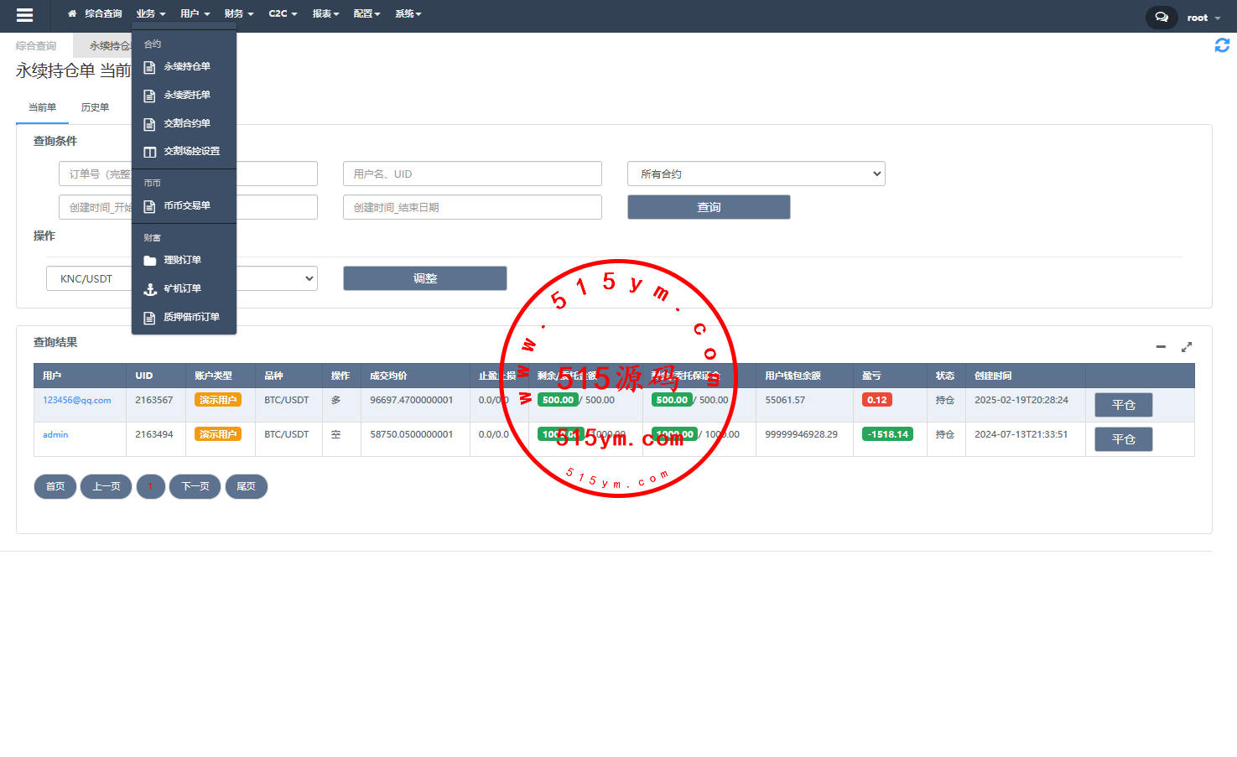Expand query results panel to fullscreen

(1187, 347)
